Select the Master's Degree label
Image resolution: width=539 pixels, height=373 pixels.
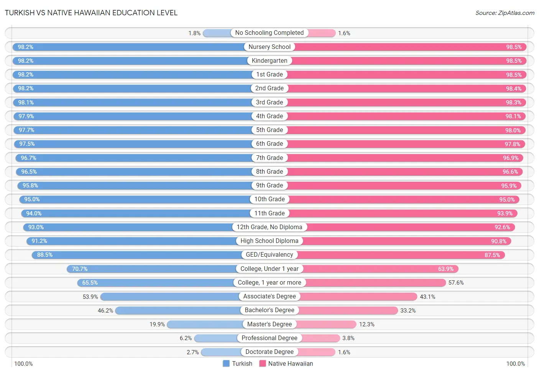coord(269,324)
